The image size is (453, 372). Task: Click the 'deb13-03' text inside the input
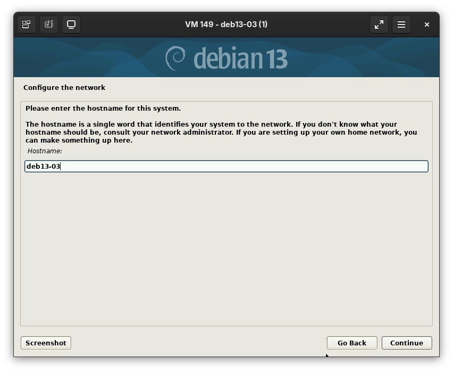pyautogui.click(x=43, y=167)
